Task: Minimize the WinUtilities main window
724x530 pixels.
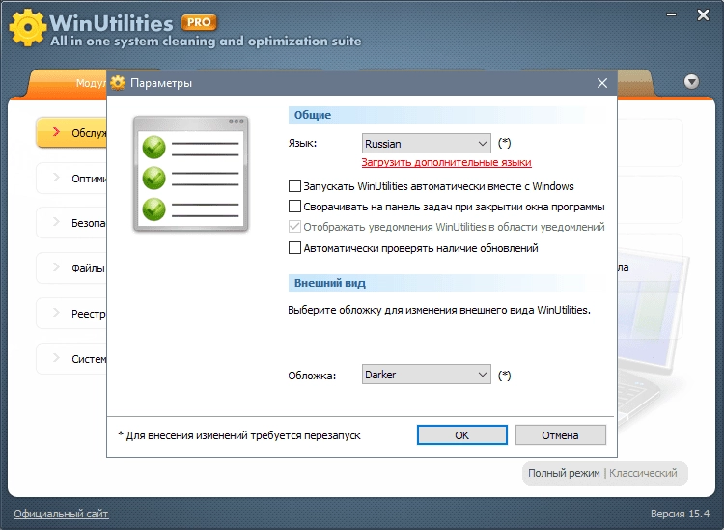Action: 671,15
